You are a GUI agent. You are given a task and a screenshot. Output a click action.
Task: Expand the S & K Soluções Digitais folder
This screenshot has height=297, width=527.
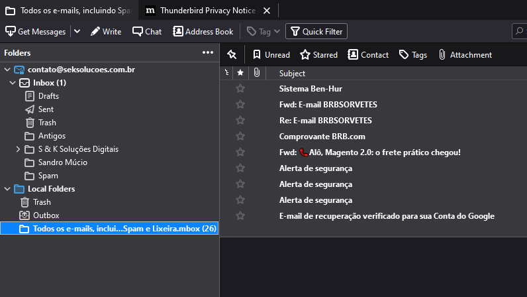(18, 149)
